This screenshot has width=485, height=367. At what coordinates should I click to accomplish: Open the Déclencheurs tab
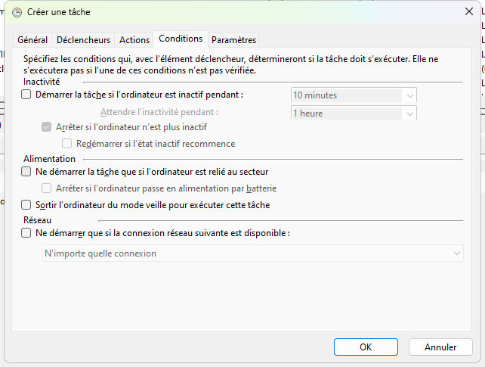(x=83, y=40)
